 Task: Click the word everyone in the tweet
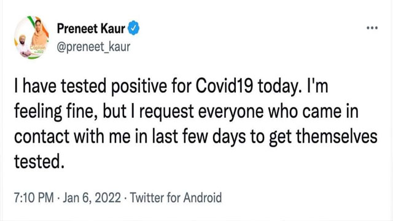[x=231, y=112]
